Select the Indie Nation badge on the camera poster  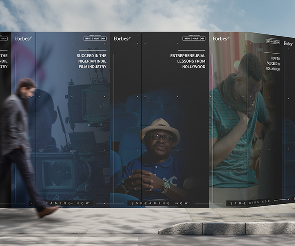95,39
